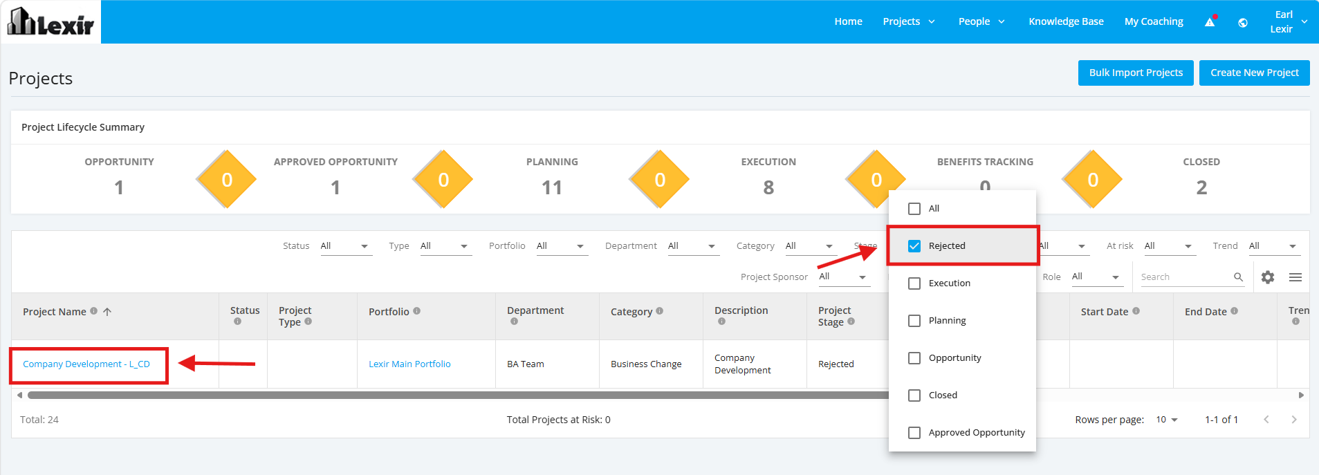
Task: Click the table scroll right arrow
Action: 1301,395
